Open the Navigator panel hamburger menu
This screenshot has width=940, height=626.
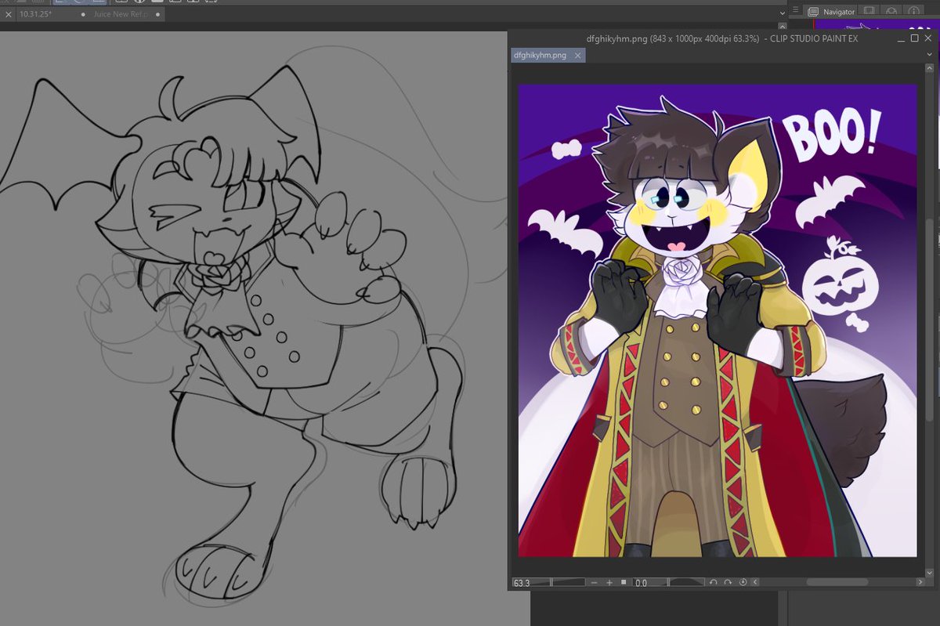click(797, 11)
